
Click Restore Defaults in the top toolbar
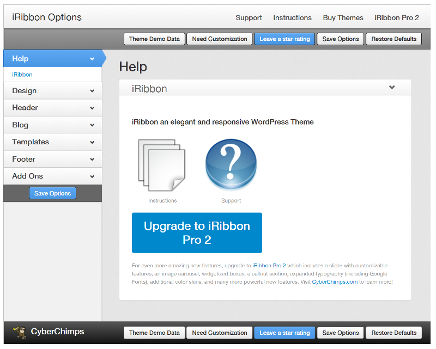coord(393,39)
